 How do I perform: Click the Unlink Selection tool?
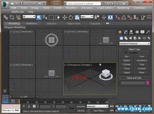tap(12, 17)
